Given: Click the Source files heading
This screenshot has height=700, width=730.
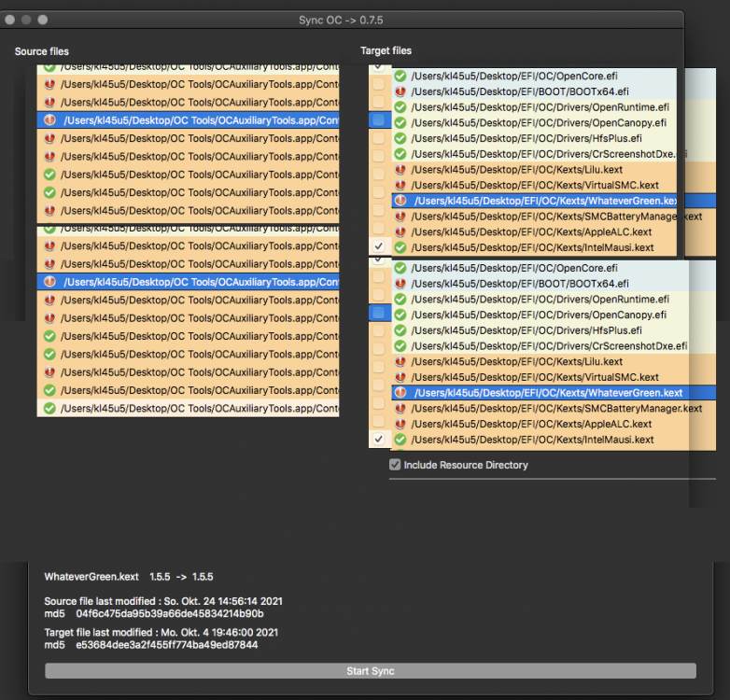Looking at the screenshot, I should 41,51.
